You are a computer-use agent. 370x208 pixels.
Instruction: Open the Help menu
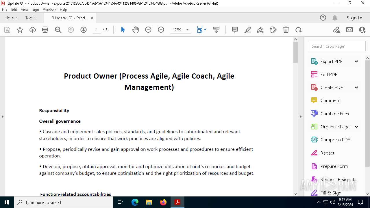tap(63, 9)
